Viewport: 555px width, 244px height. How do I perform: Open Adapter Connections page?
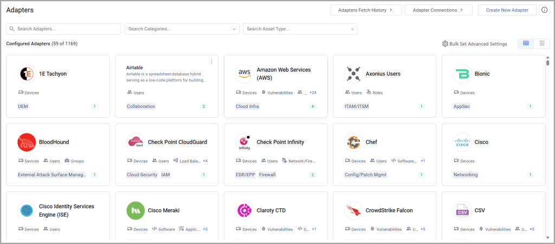[438, 10]
